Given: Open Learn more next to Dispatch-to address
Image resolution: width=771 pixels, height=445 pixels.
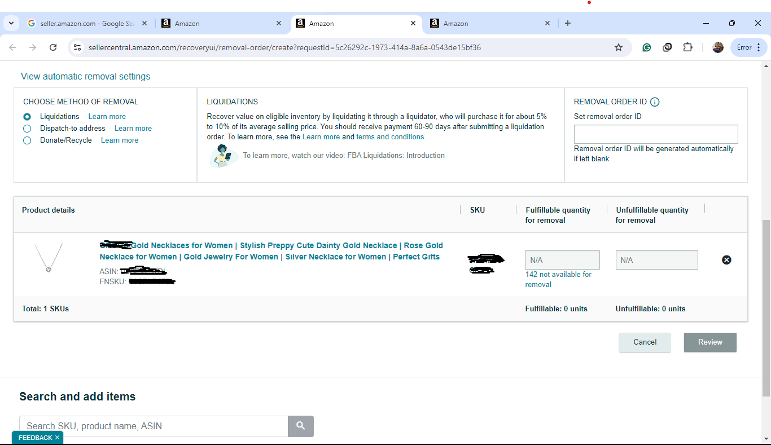Looking at the screenshot, I should click(133, 129).
